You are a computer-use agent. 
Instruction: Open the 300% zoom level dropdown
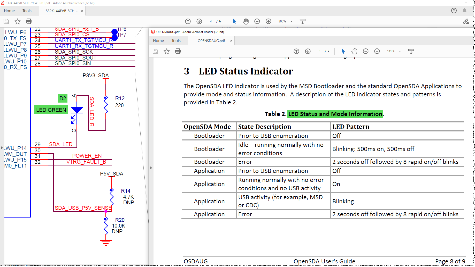click(x=291, y=21)
